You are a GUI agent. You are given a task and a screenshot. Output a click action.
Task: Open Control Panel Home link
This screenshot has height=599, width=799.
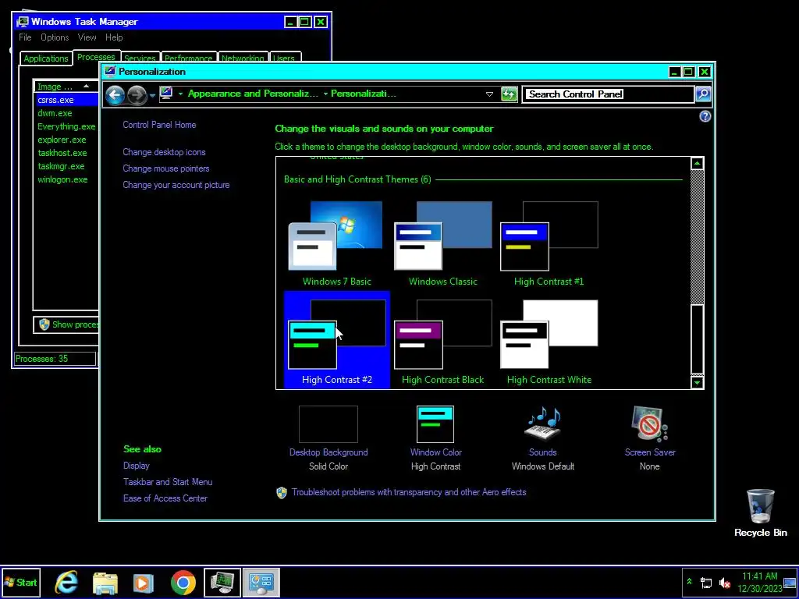point(159,125)
